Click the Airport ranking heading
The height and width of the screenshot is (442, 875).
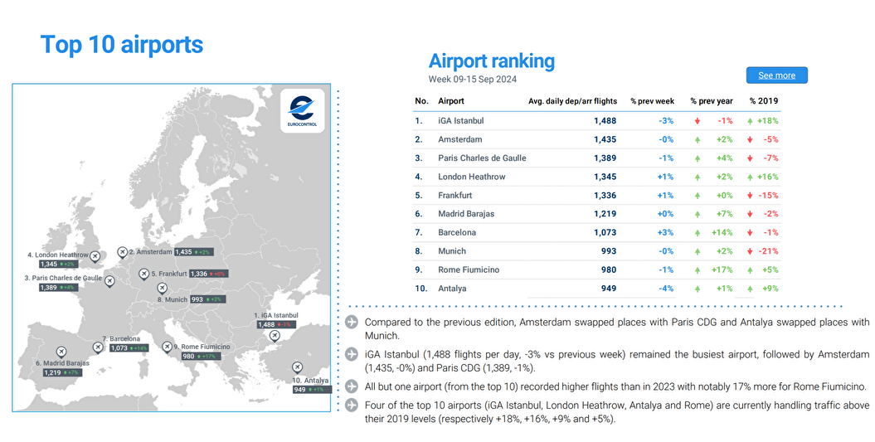pyautogui.click(x=491, y=61)
